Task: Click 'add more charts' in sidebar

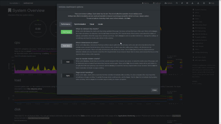Action: pos(199,57)
